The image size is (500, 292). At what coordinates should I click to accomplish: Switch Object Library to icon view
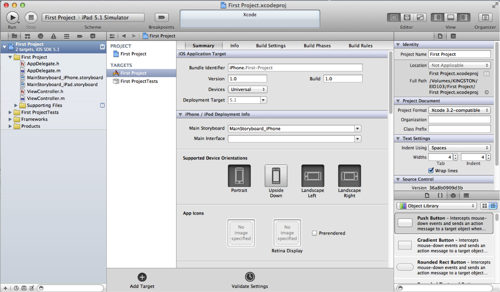[x=485, y=206]
